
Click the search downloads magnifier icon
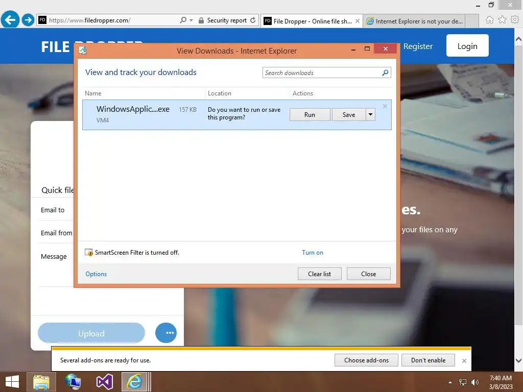385,72
